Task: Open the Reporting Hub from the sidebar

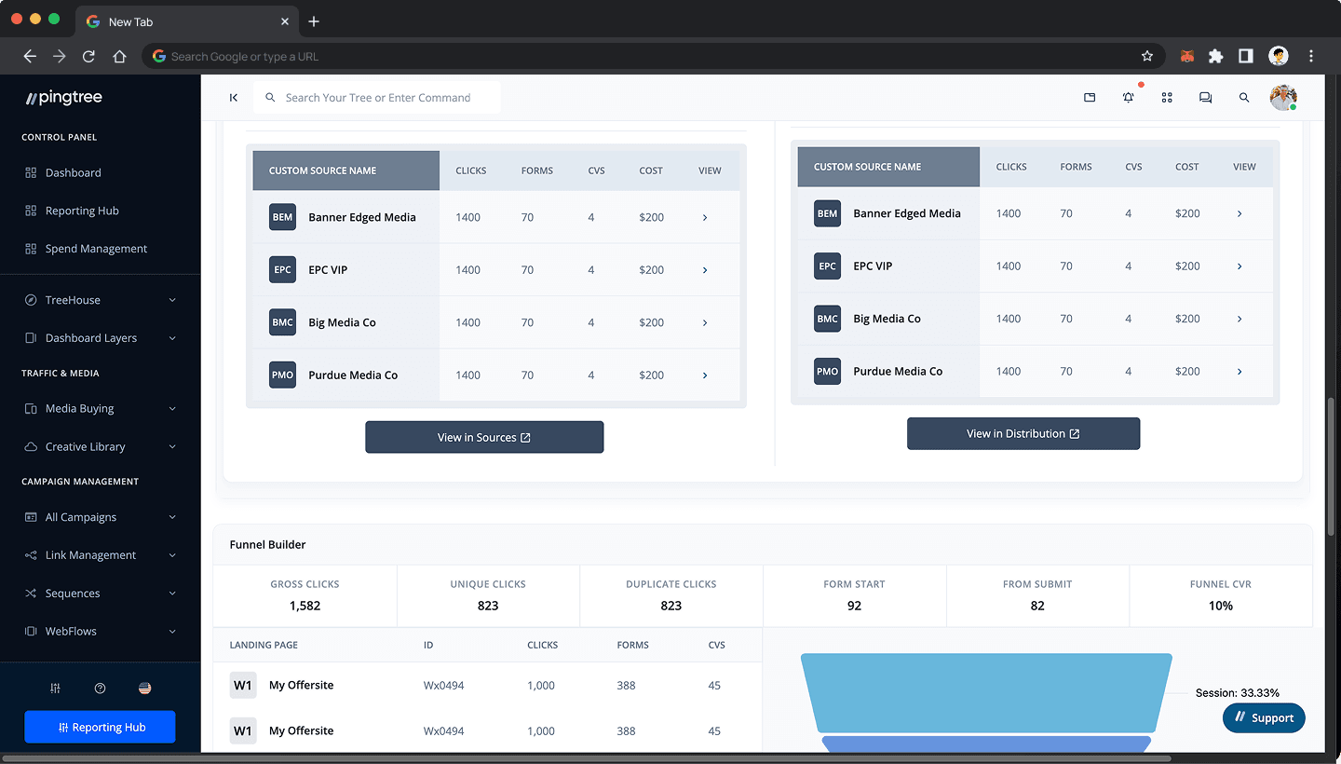Action: coord(83,211)
